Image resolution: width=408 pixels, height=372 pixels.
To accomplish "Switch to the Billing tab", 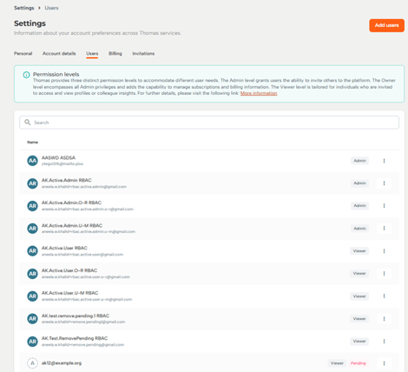I will (115, 54).
